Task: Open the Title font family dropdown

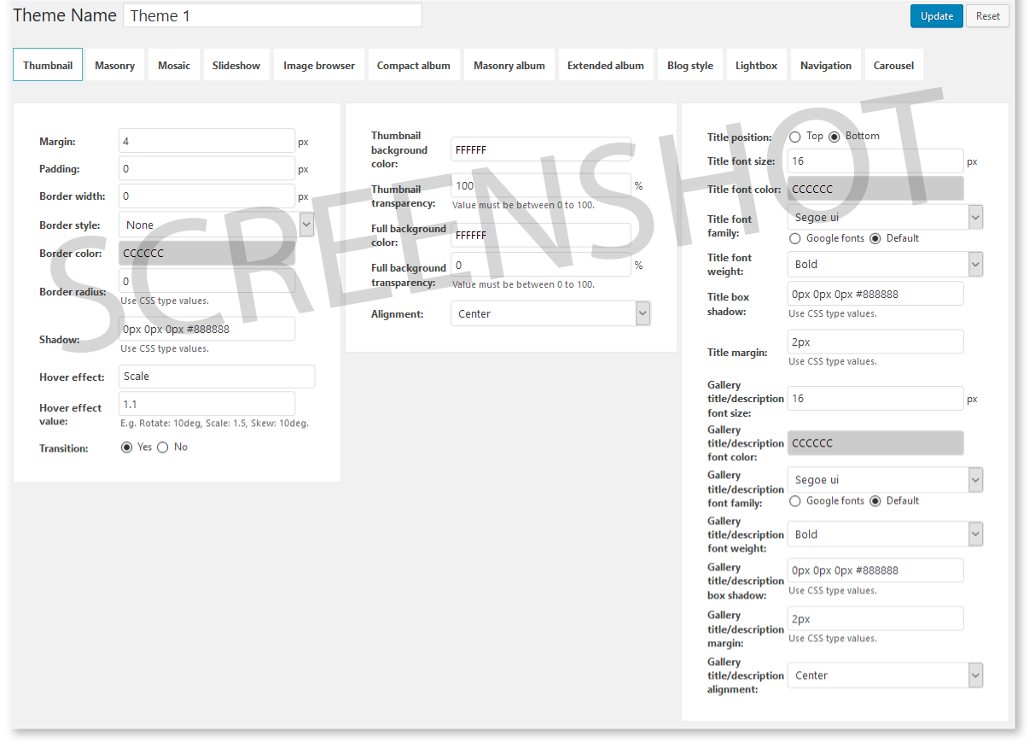Action: tap(885, 218)
